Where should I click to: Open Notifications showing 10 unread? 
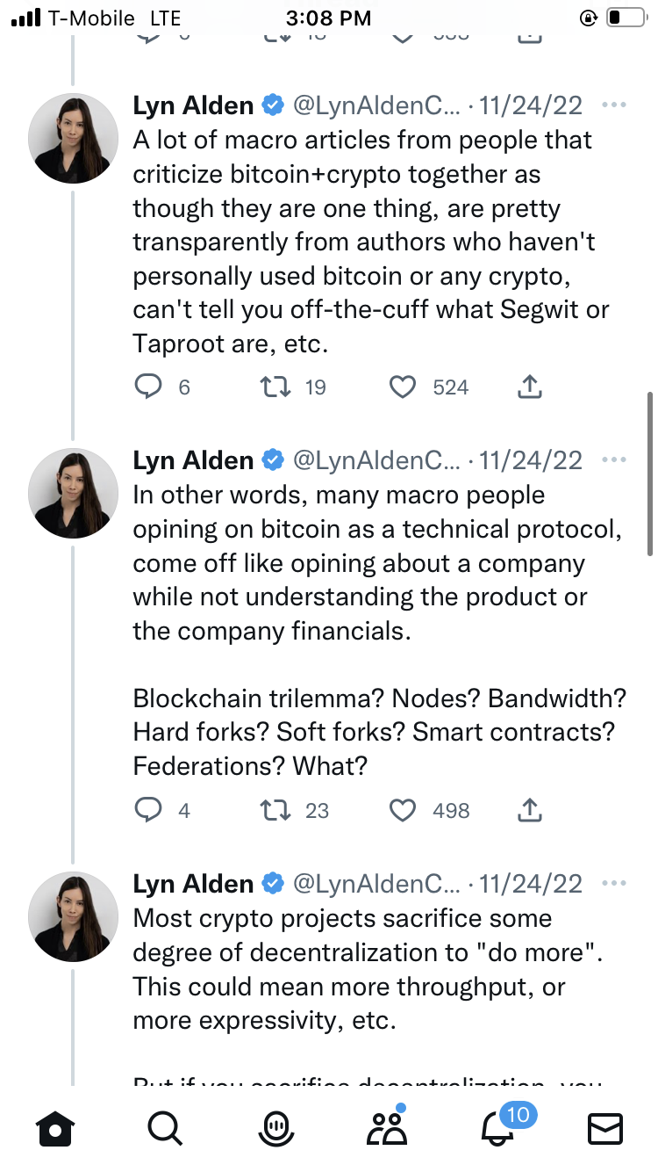(497, 1129)
